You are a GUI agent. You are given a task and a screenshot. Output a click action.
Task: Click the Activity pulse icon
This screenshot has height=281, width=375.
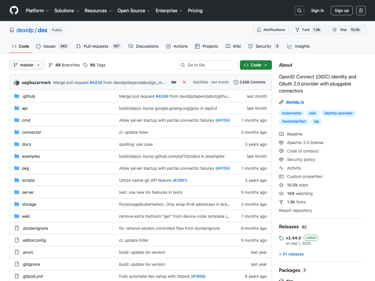click(281, 168)
